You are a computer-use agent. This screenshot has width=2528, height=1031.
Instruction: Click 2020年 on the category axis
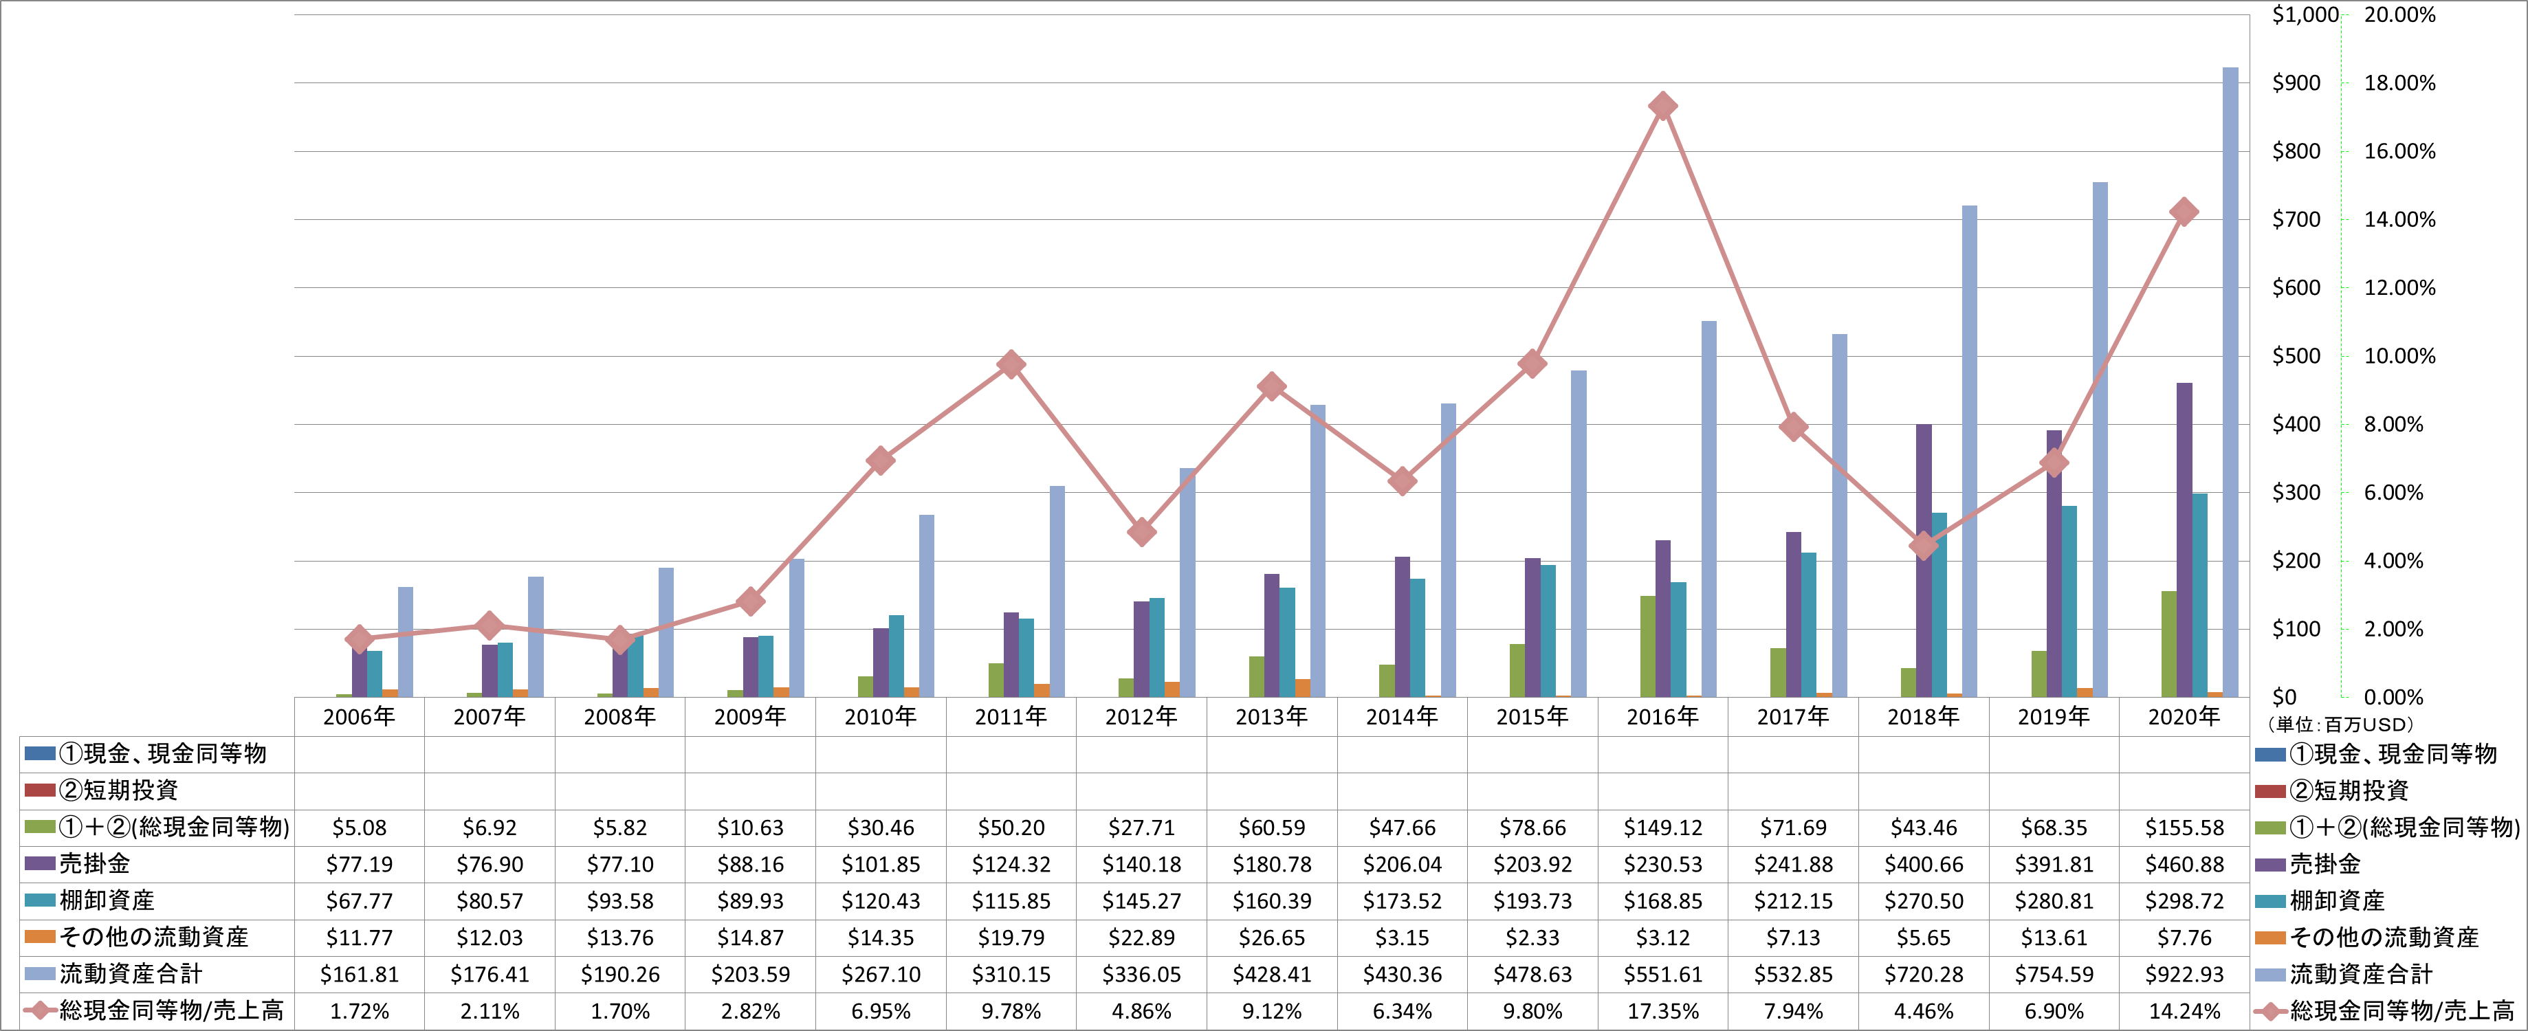click(x=2184, y=717)
